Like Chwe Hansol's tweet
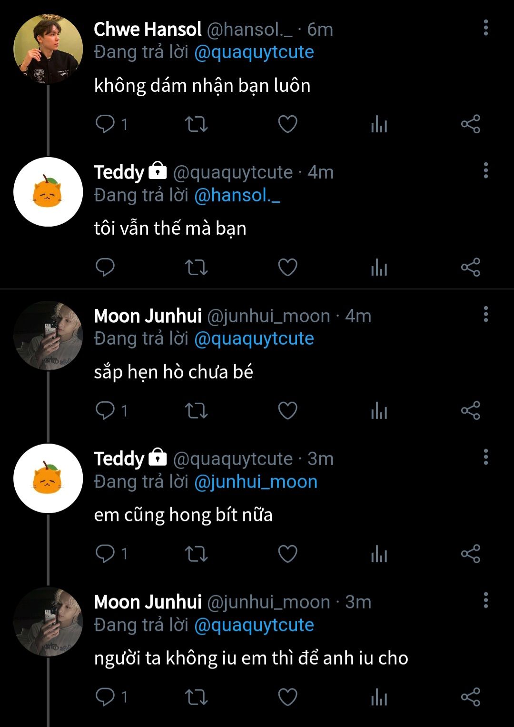This screenshot has height=727, width=514. tap(287, 124)
